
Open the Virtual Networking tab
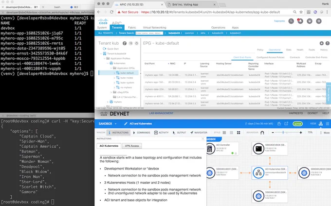tap(154, 27)
